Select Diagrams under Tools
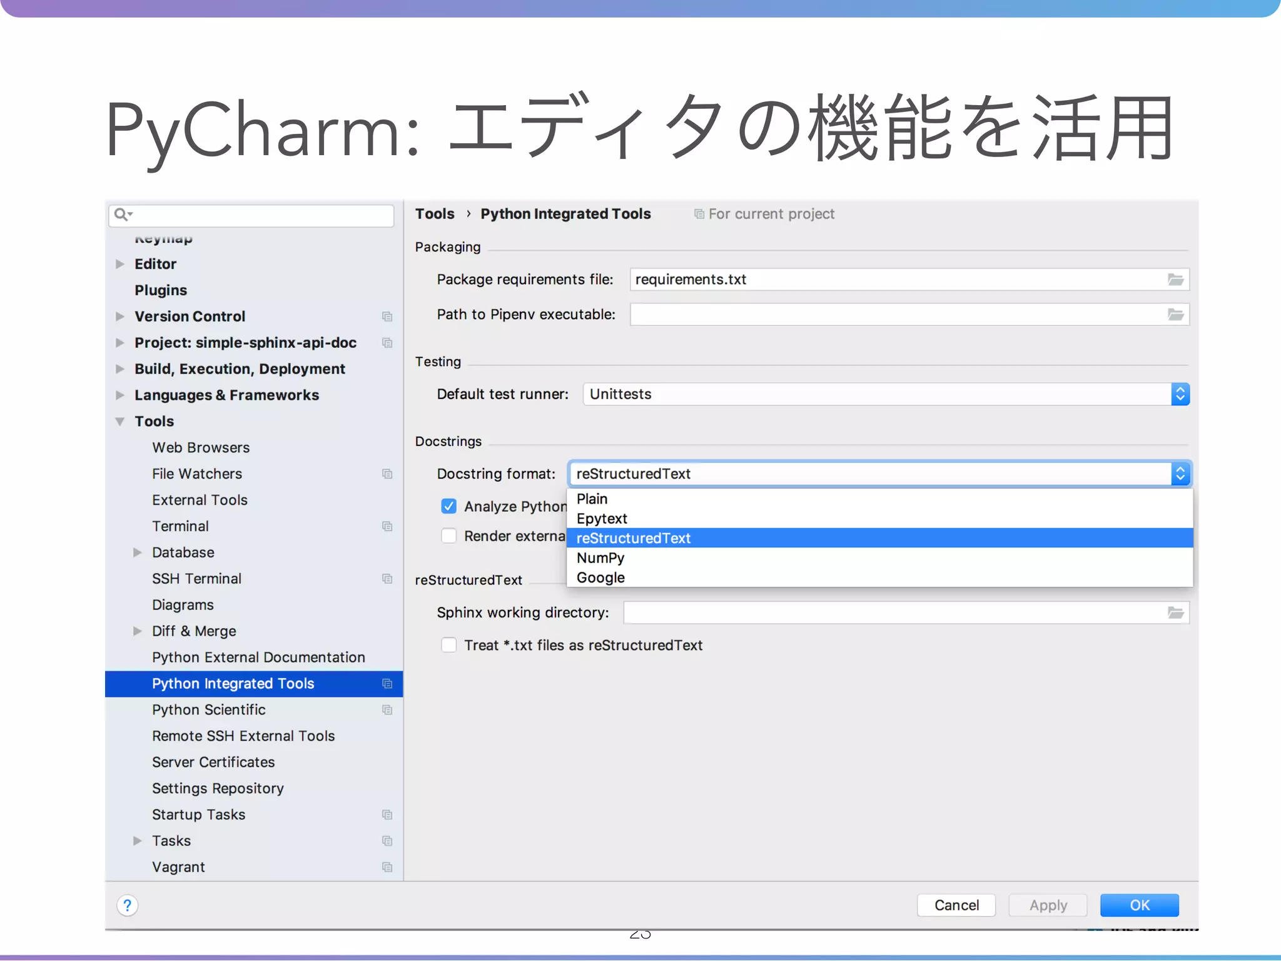This screenshot has height=961, width=1281. pyautogui.click(x=183, y=606)
